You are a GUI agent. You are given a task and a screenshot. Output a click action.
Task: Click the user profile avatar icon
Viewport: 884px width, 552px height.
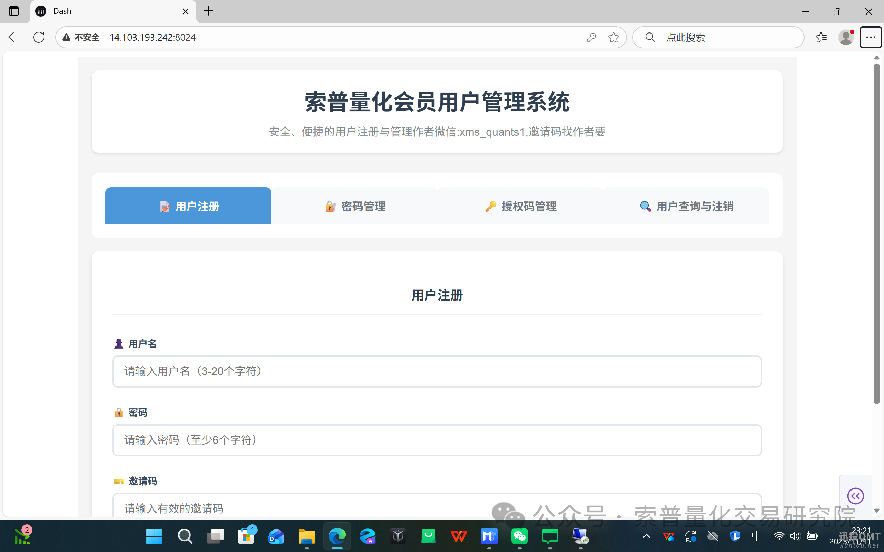(846, 37)
